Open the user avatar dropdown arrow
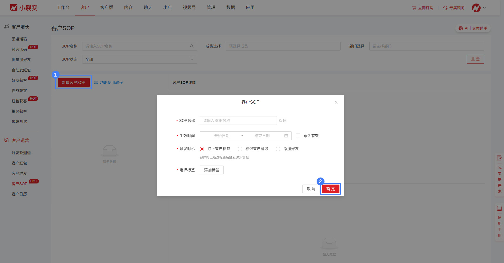 [x=484, y=8]
